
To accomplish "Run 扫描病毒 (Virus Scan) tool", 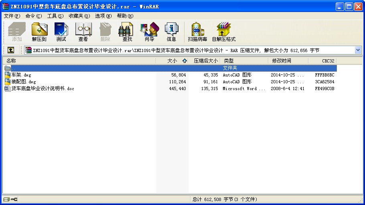I will [197, 32].
